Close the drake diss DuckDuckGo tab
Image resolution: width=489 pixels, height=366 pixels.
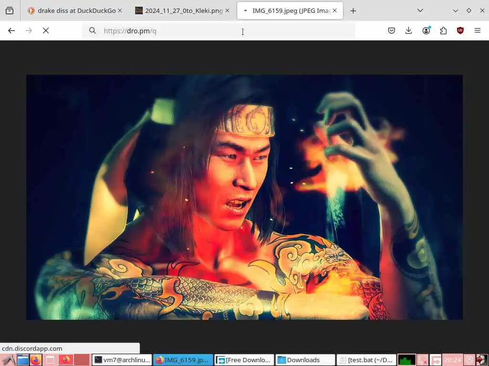tap(120, 10)
